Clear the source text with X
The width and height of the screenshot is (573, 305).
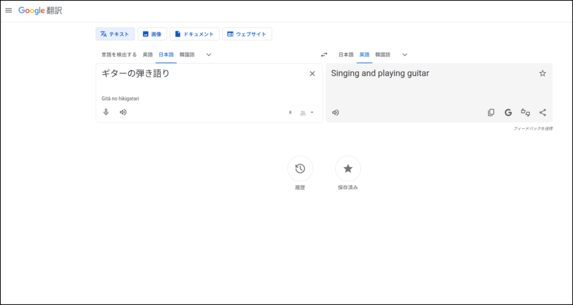pos(312,73)
